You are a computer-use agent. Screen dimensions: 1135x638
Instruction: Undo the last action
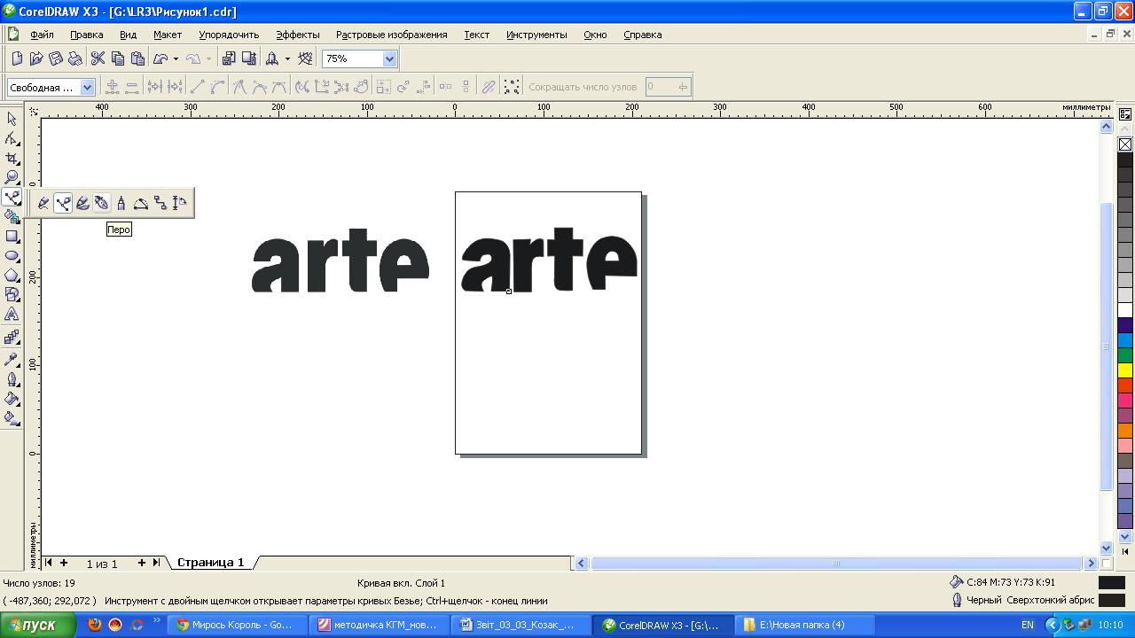(160, 58)
